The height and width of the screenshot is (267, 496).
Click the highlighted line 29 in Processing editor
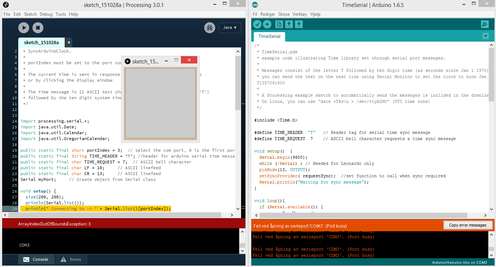96,209
